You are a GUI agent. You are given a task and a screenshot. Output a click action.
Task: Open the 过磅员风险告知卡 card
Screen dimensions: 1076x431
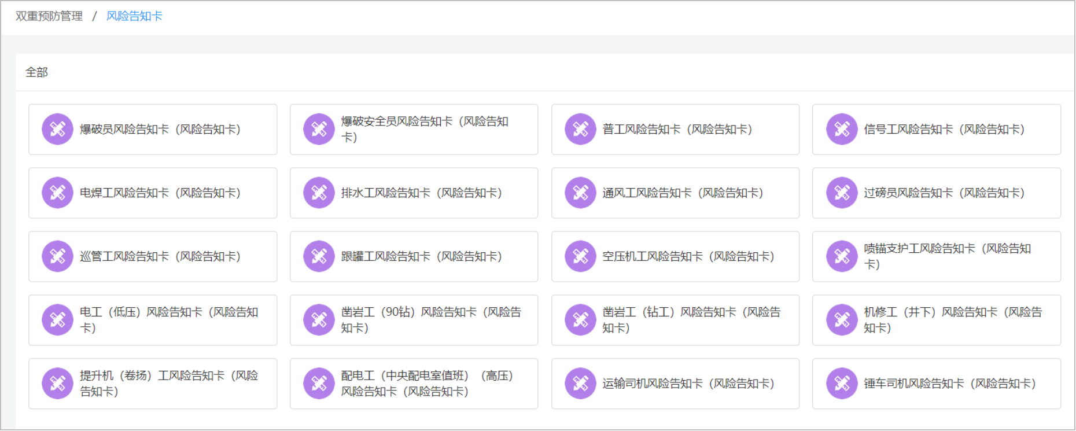coord(944,193)
